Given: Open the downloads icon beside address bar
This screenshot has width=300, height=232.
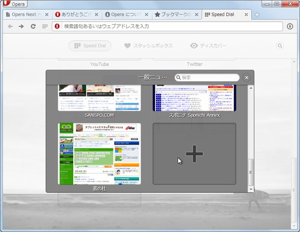Looking at the screenshot, I should point(290,26).
